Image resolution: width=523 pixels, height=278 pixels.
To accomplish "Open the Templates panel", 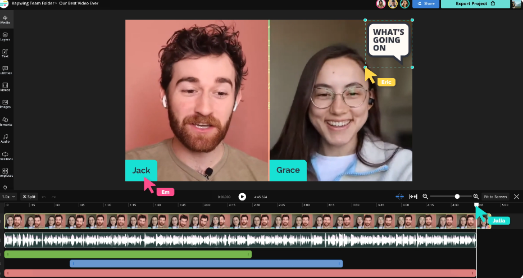I will click(x=5, y=172).
